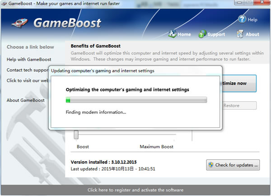Viewport: 271px width, 196px height.
Task: Open Help with GameBoost link
Action: (x=29, y=60)
